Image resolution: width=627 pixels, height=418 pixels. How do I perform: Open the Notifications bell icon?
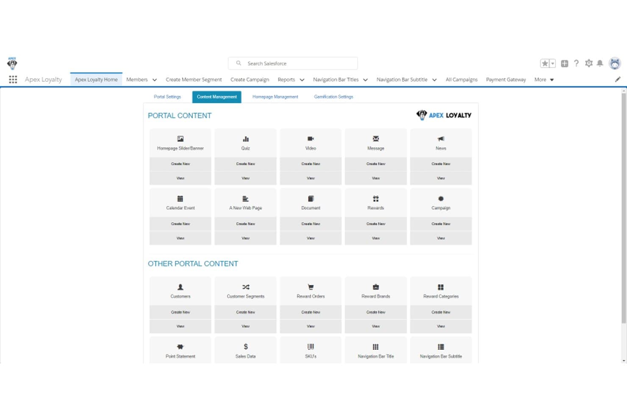pyautogui.click(x=600, y=63)
